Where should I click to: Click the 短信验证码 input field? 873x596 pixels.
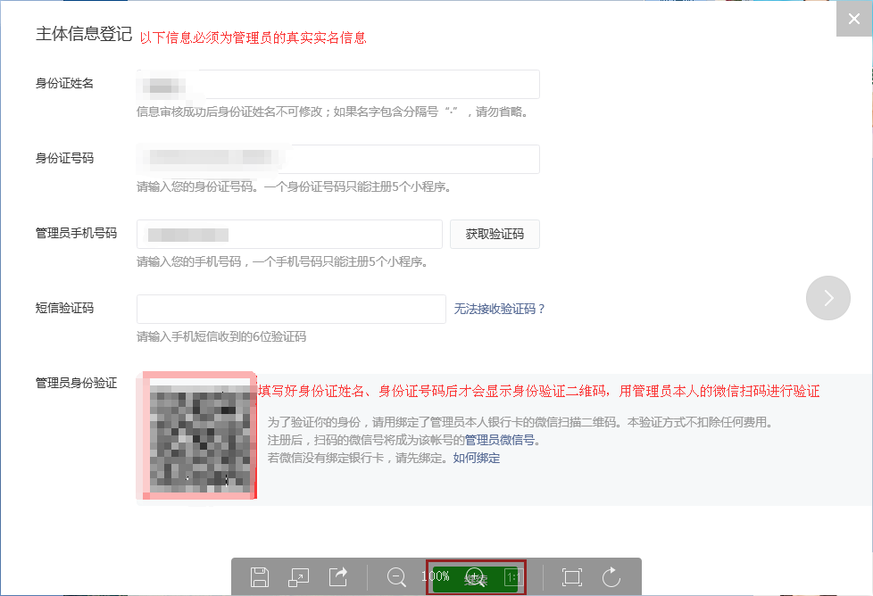[291, 309]
